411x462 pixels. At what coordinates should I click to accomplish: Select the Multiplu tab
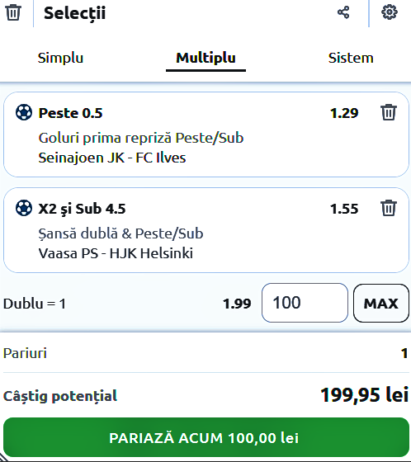[205, 58]
